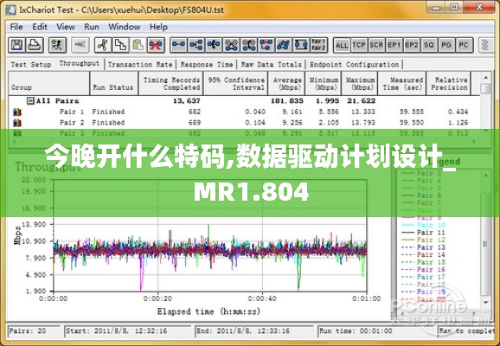
Task: Open the Transaction Rate tab
Action: click(x=139, y=64)
